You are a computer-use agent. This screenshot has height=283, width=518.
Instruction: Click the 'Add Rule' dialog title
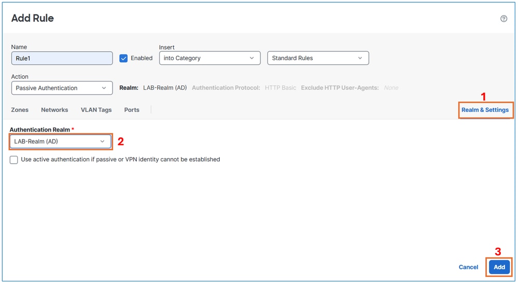(x=32, y=18)
